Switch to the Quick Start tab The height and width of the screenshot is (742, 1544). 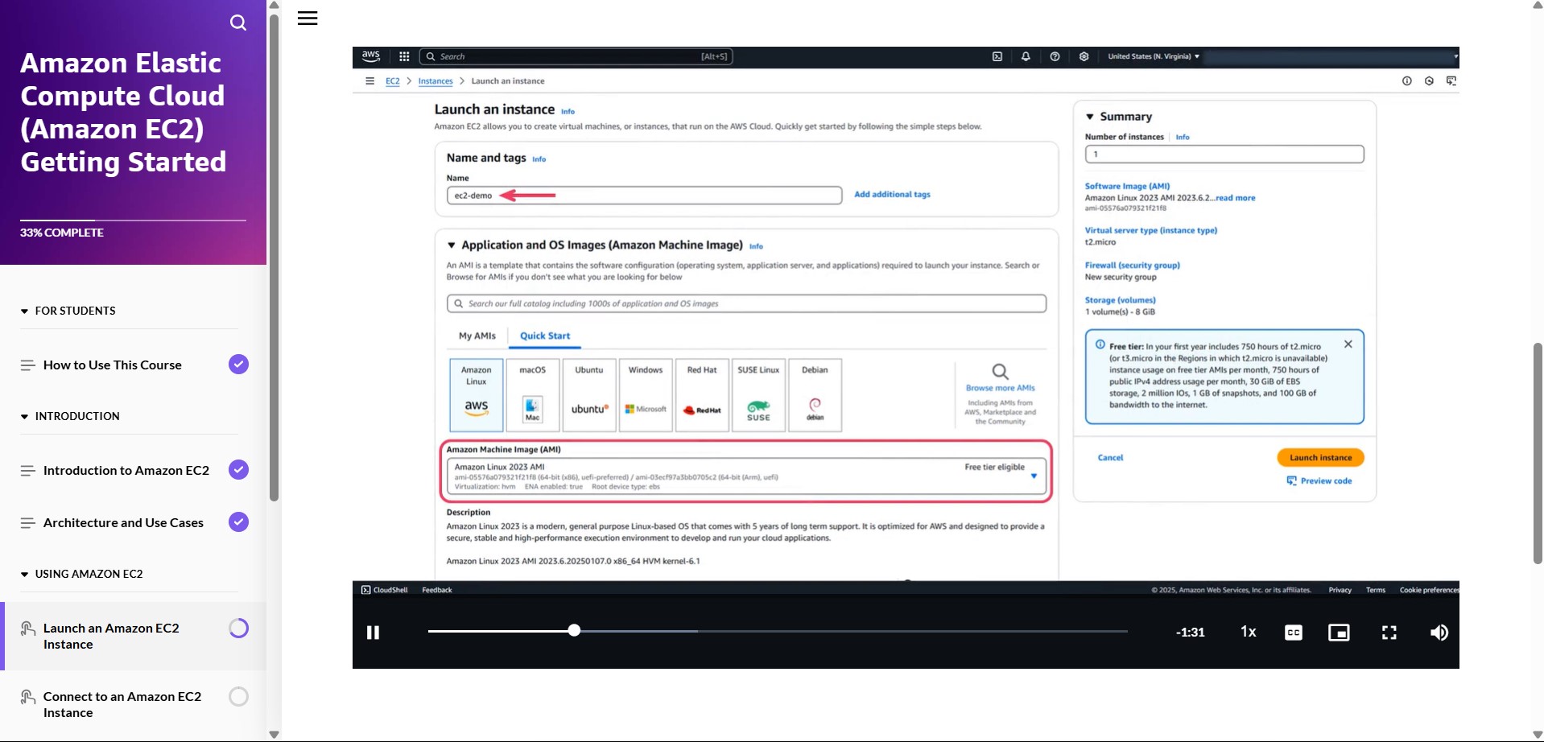545,336
